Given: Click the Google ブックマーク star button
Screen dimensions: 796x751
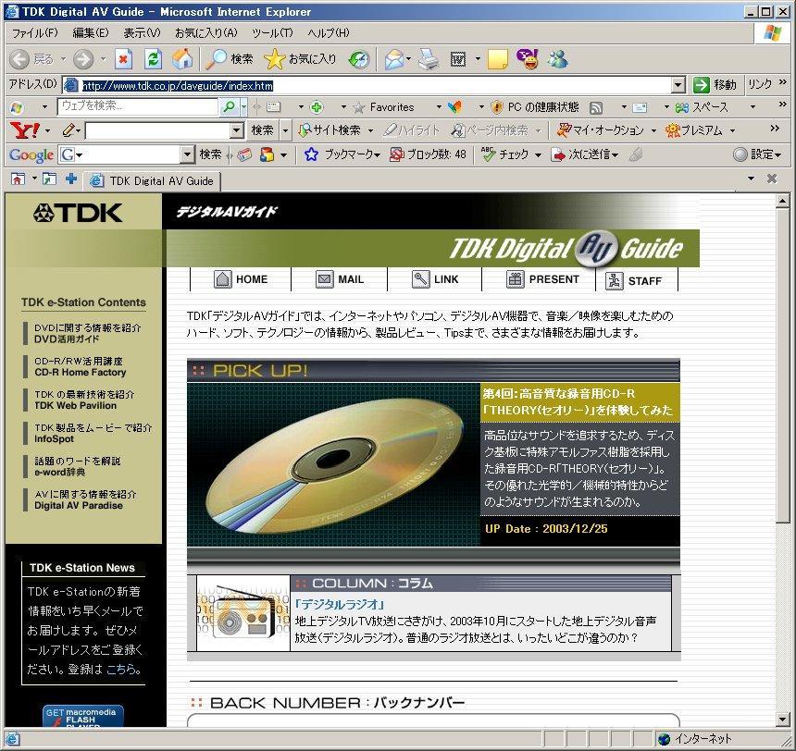Looking at the screenshot, I should pos(342,154).
